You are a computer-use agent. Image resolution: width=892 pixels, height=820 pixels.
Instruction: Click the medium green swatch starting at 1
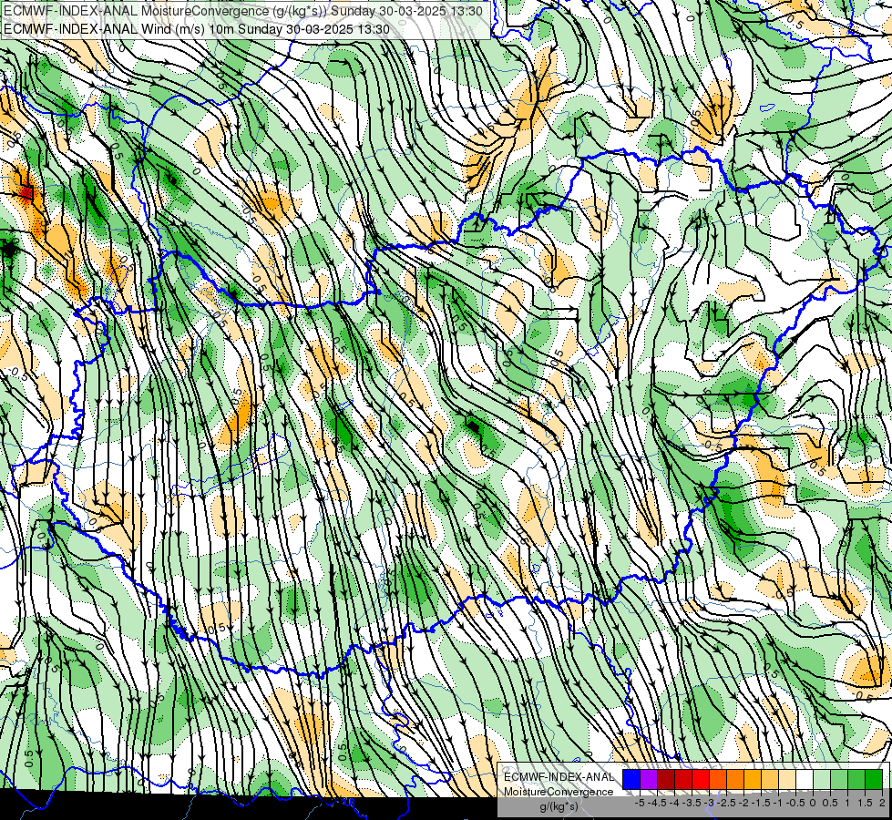[x=856, y=780]
